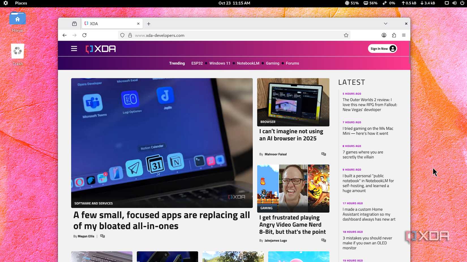The image size is (467, 262).
Task: Open comments icon on Mahnoor Faisal article
Action: (324, 154)
